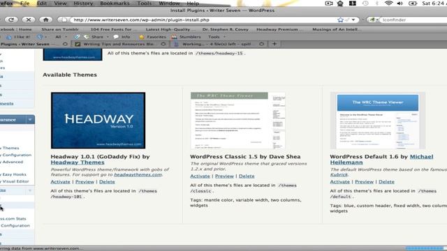
Task: Click the address bar URL
Action: (141, 20)
